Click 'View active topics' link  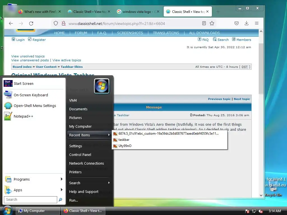67,60
